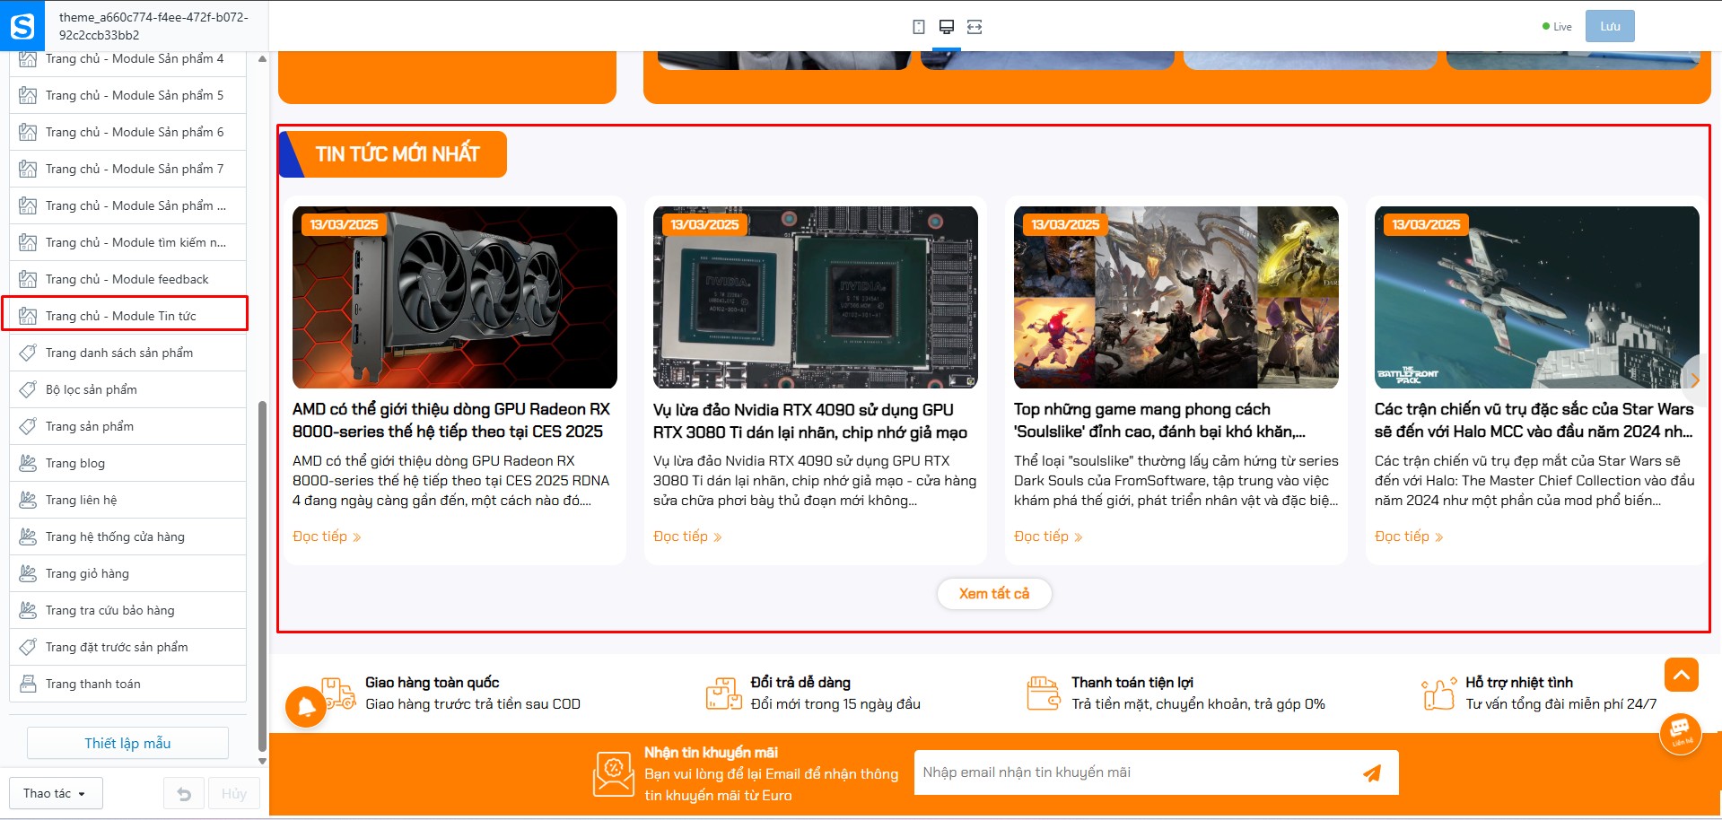This screenshot has width=1722, height=820.
Task: Click Đọc tiếp under Star Wars Halo article
Action: (x=1409, y=536)
